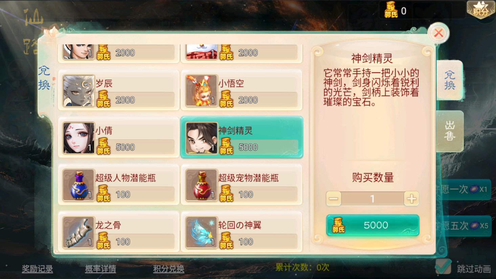
Task: Click the 神剑精灵 character portrait
Action: (201, 138)
